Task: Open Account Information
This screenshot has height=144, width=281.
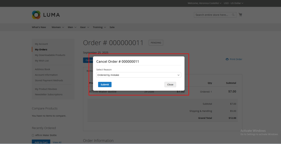Action: [x=46, y=75]
